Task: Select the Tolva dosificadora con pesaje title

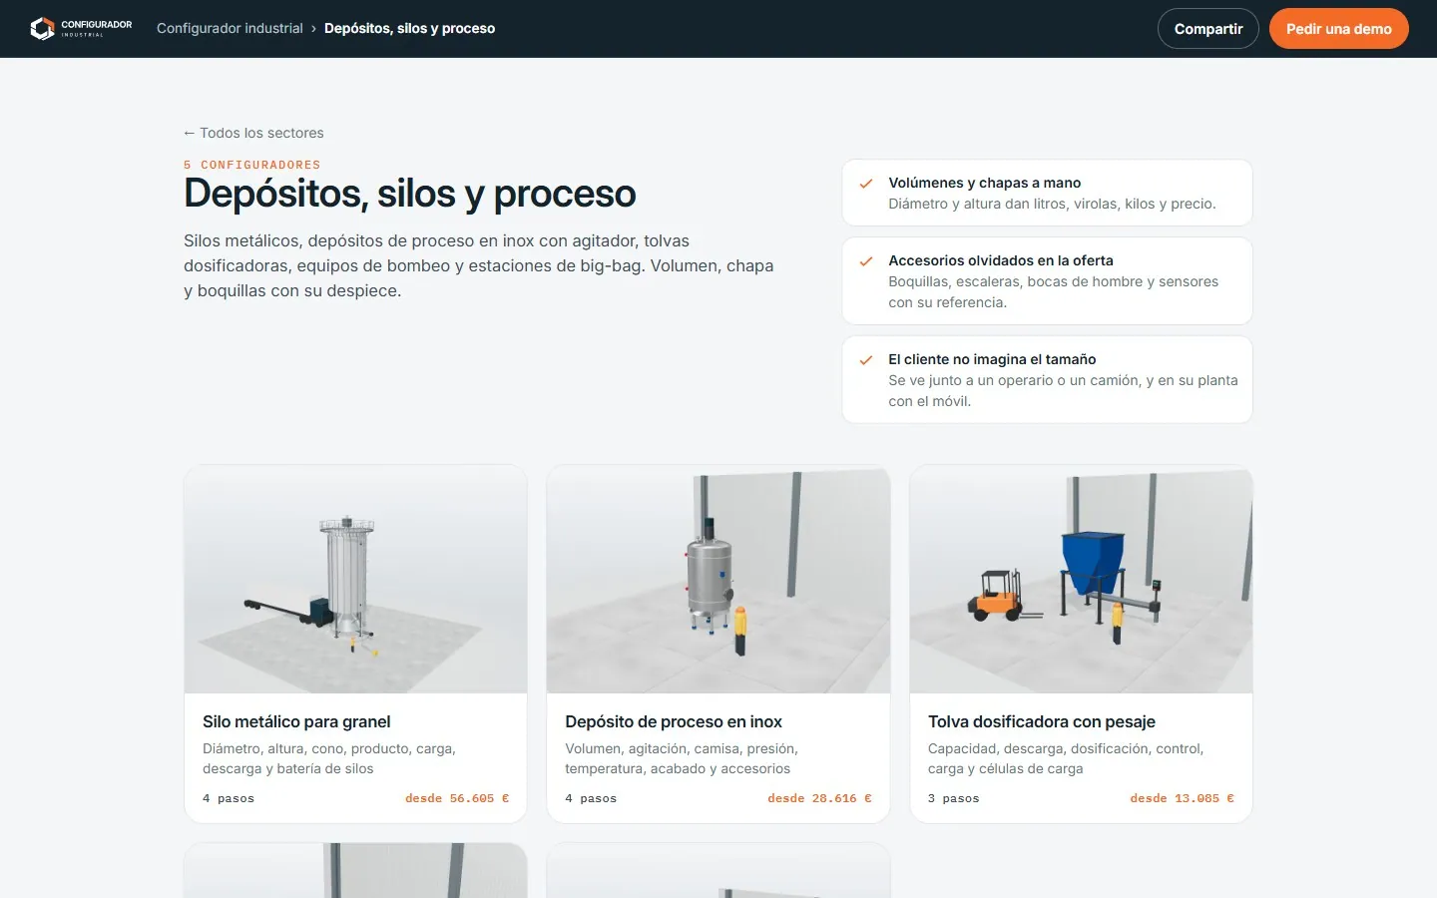Action: click(x=1042, y=721)
